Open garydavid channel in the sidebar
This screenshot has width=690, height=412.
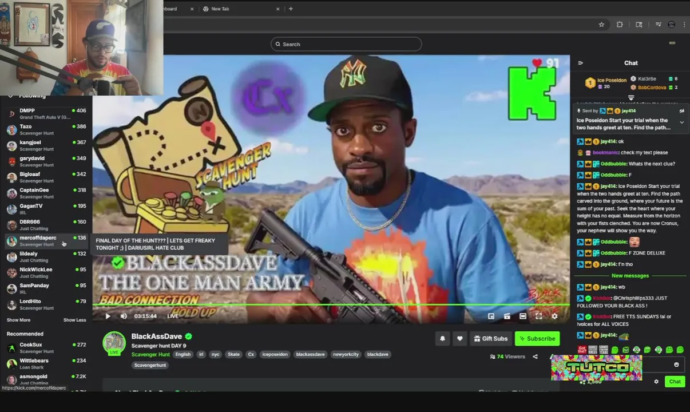point(46,161)
